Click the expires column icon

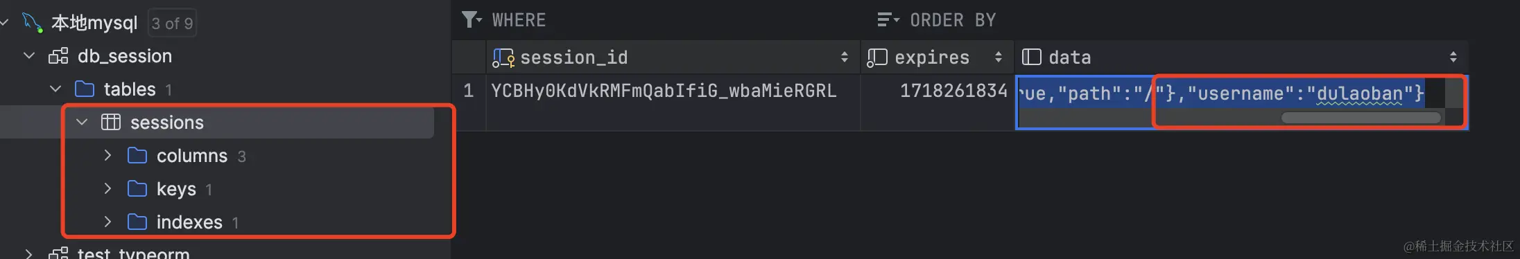pyautogui.click(x=877, y=57)
